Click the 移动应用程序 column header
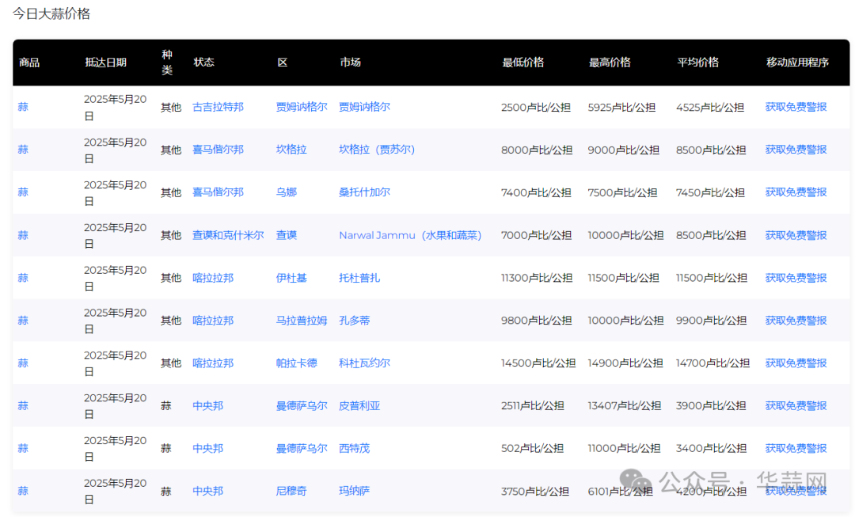 coord(797,63)
